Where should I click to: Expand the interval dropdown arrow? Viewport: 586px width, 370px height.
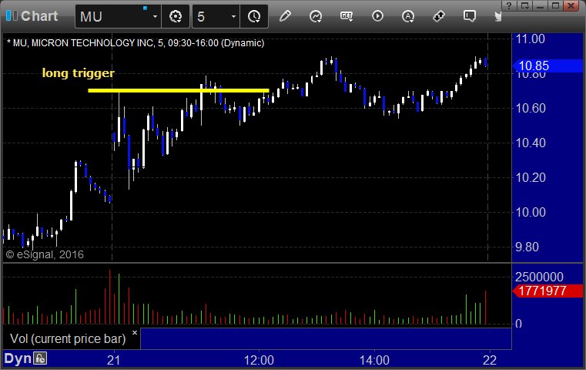pos(233,16)
